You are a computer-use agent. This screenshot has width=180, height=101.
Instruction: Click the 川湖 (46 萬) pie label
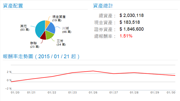[x=67, y=30]
